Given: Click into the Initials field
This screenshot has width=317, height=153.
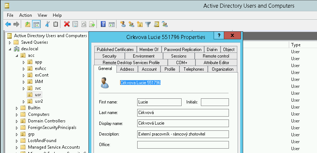Looking at the screenshot, I should (215, 102).
